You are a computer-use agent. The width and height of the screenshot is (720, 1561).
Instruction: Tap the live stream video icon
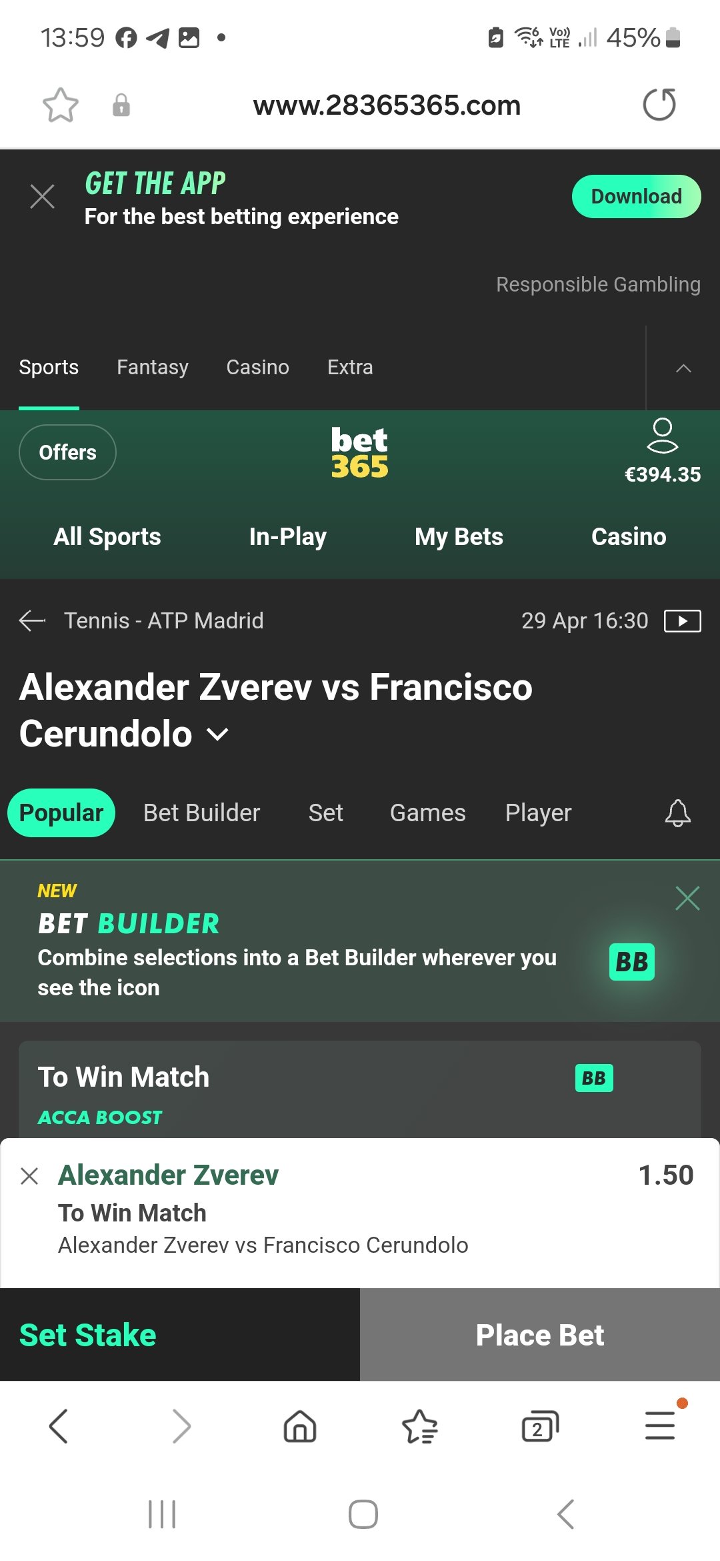(x=683, y=621)
